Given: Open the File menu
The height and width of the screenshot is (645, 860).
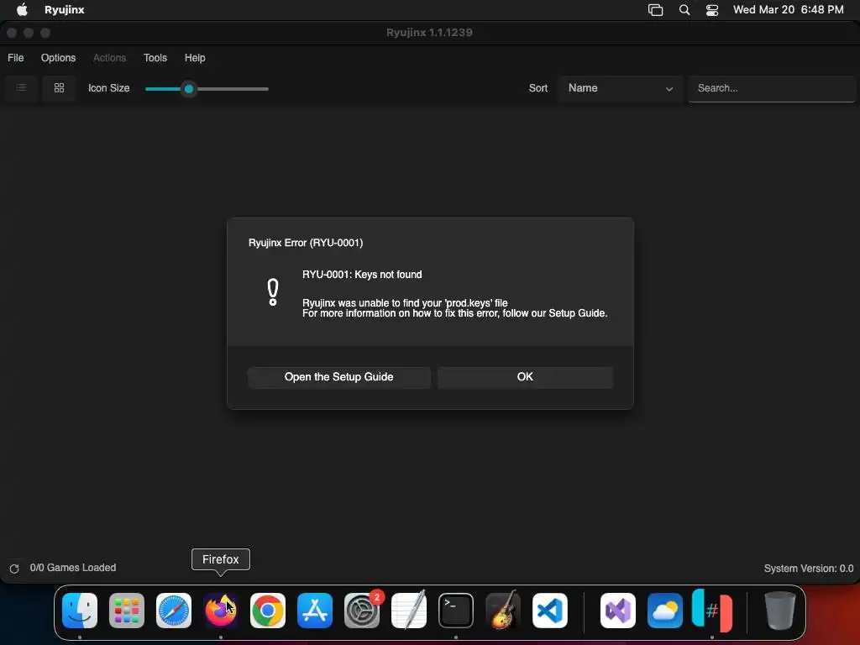Looking at the screenshot, I should [x=15, y=58].
